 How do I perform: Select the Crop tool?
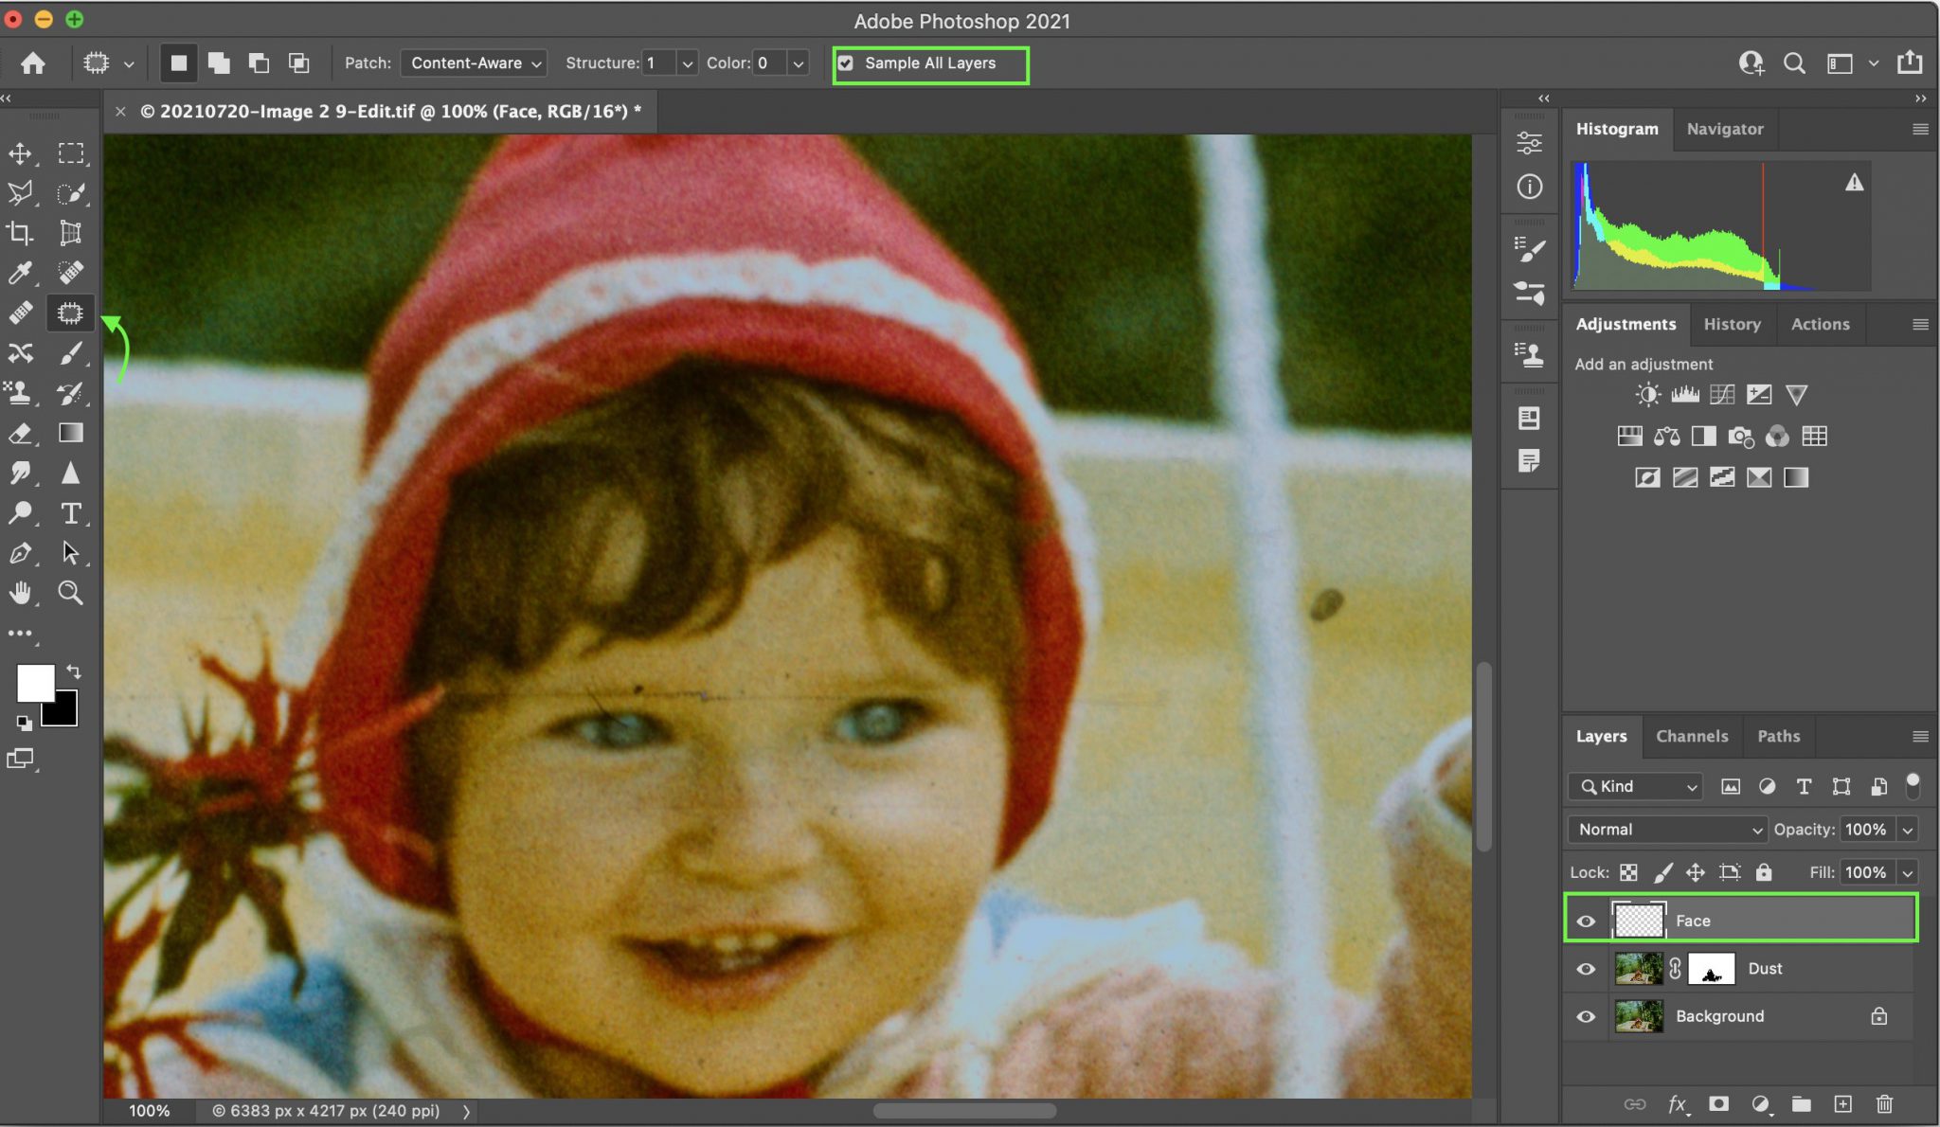pyautogui.click(x=20, y=233)
